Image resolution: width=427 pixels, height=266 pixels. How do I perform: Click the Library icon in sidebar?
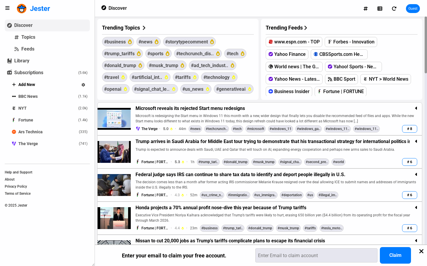coord(9,61)
